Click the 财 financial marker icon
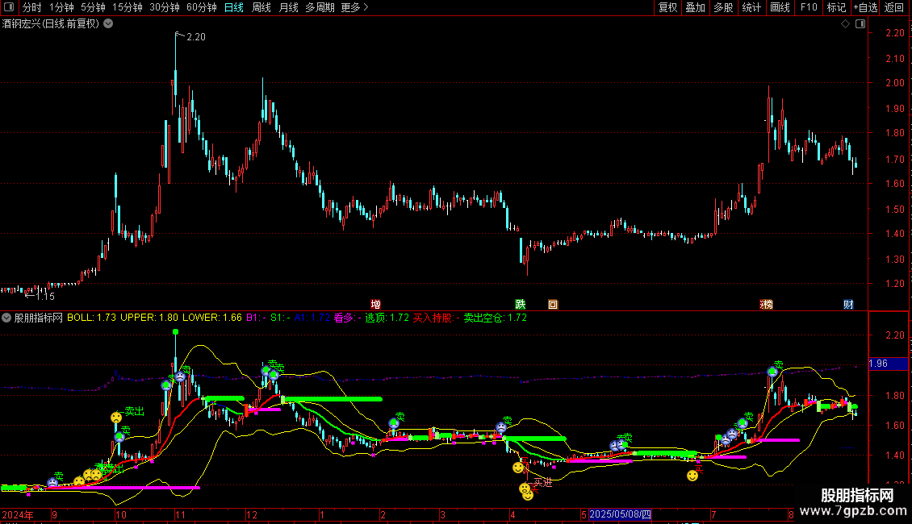This screenshot has height=524, width=912. point(848,305)
